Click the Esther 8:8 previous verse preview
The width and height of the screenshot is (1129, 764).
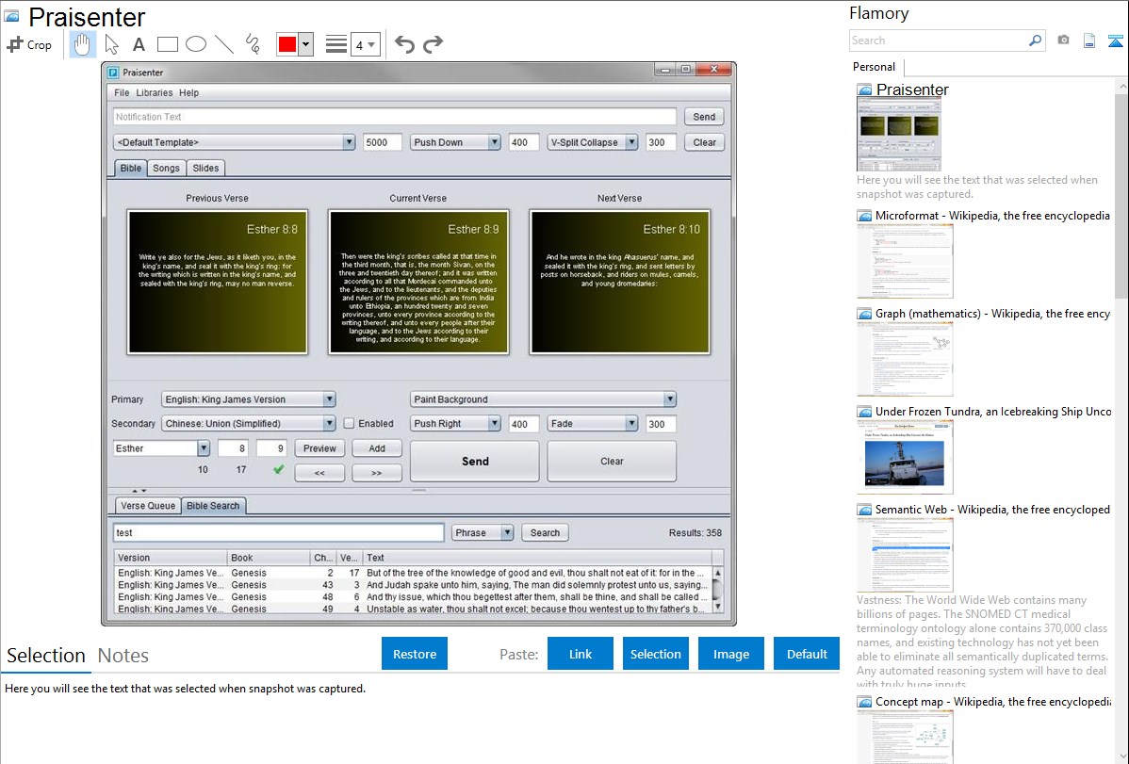(x=217, y=282)
